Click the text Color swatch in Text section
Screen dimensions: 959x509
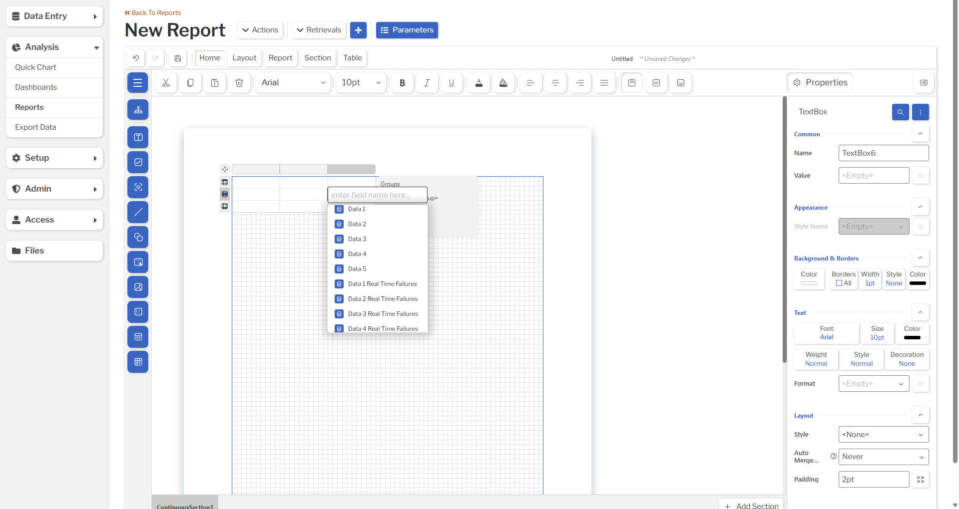912,333
